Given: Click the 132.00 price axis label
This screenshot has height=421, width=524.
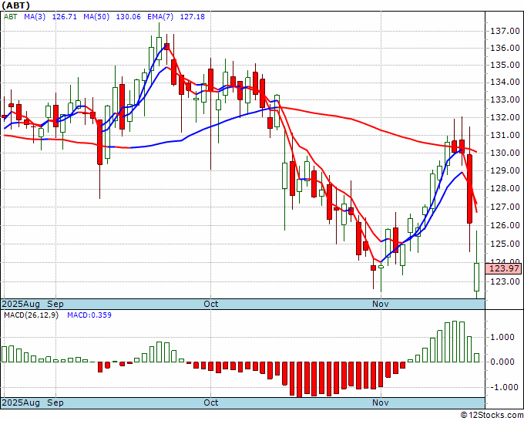Looking at the screenshot, I should click(x=505, y=117).
